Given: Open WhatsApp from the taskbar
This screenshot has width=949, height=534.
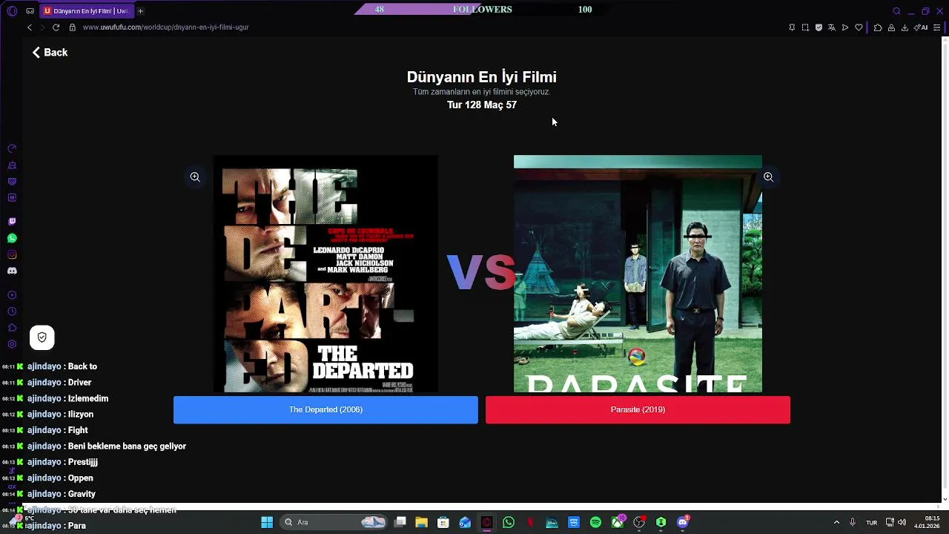Looking at the screenshot, I should (x=509, y=522).
